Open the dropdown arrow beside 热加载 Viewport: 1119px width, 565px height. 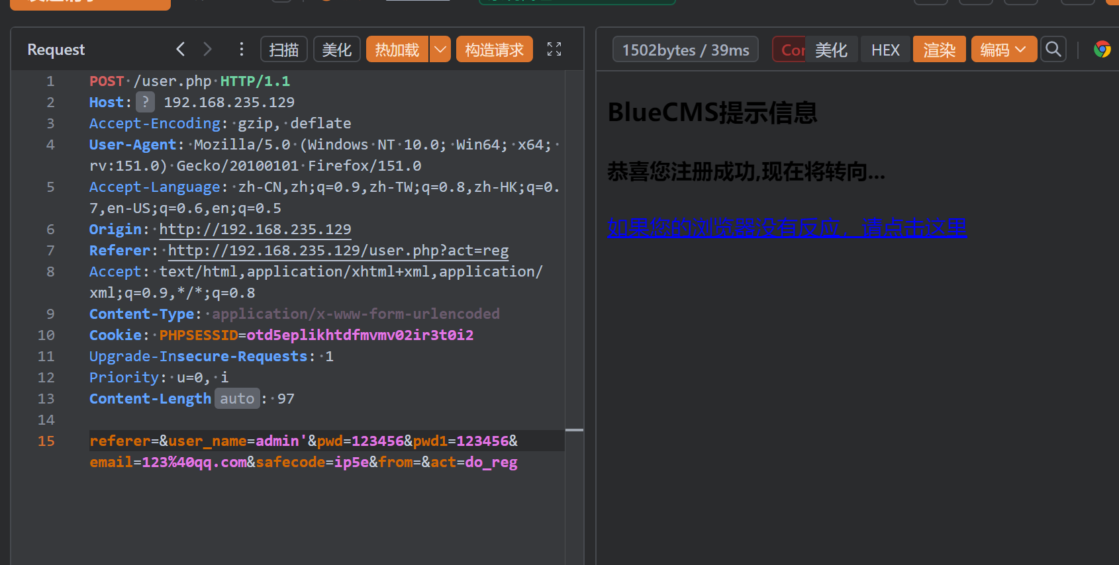point(440,49)
